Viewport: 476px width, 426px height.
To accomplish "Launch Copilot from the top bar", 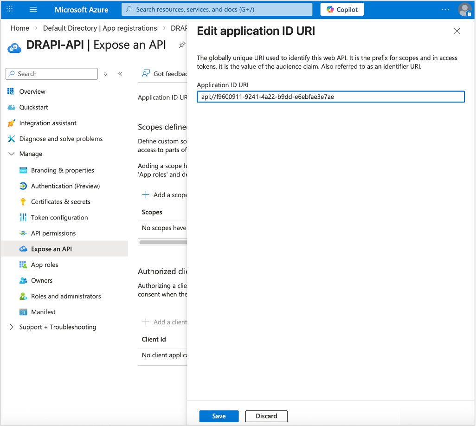I will coord(342,9).
